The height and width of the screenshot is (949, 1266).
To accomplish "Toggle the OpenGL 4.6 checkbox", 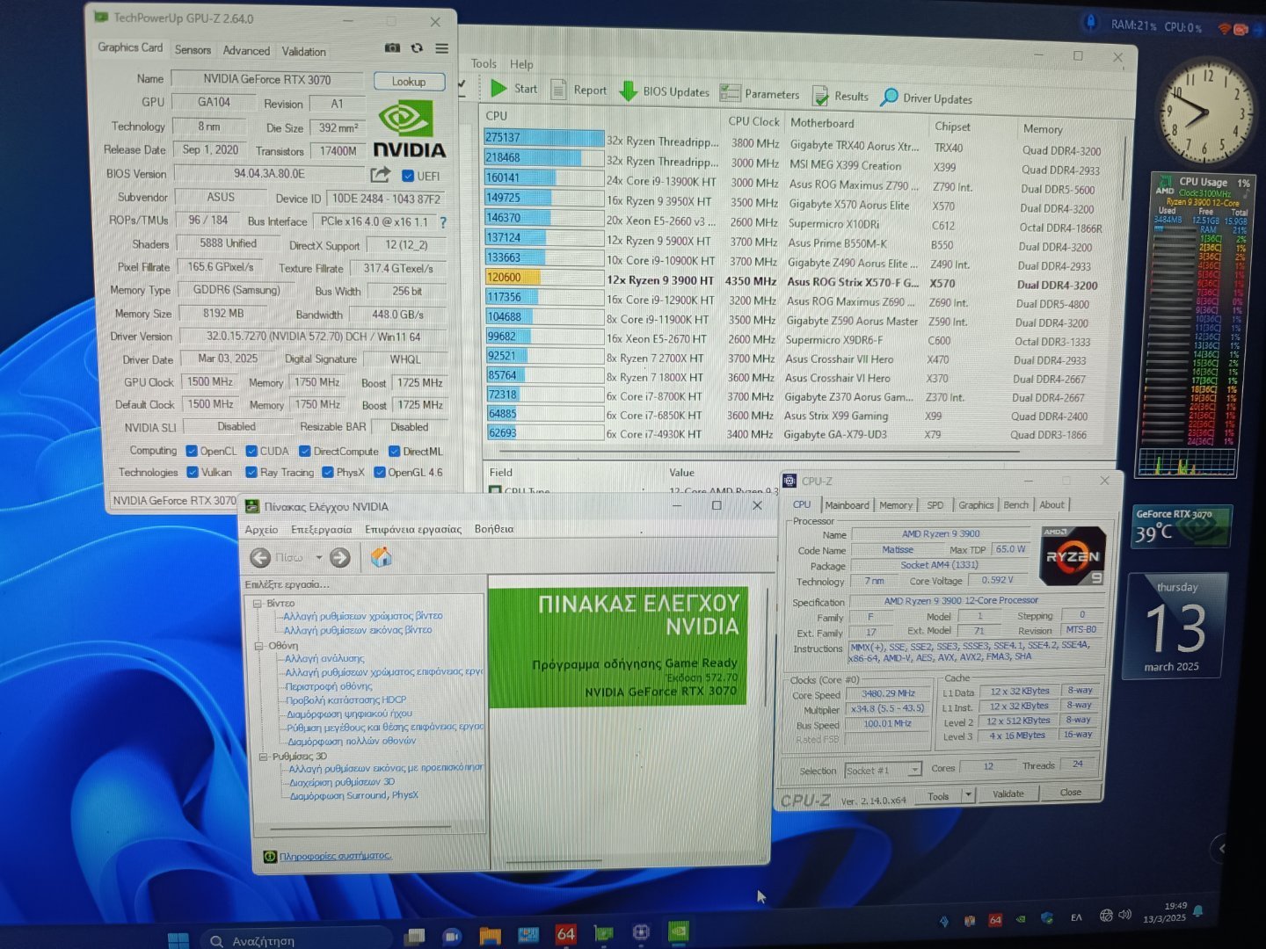I will 380,472.
